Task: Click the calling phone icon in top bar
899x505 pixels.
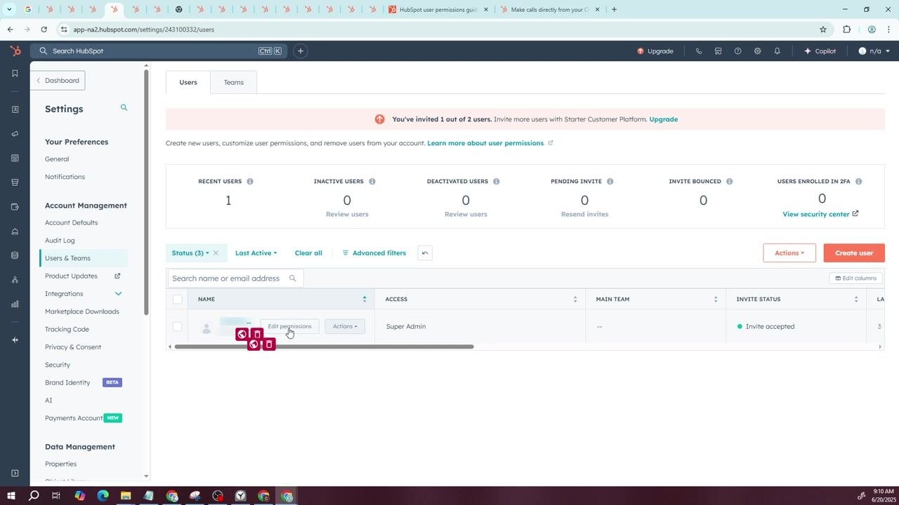Action: click(698, 51)
